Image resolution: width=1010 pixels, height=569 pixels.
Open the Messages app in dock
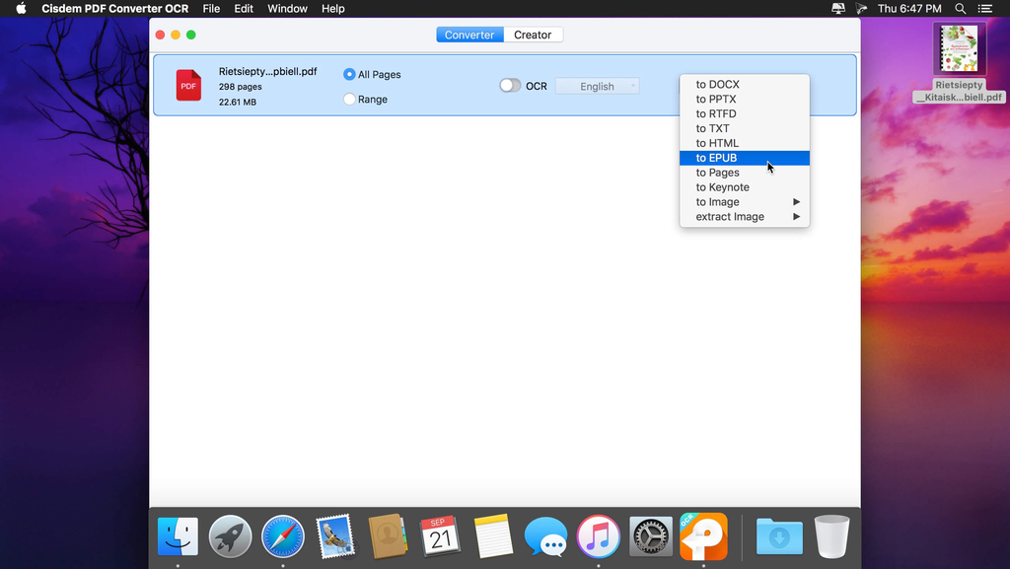(x=545, y=536)
